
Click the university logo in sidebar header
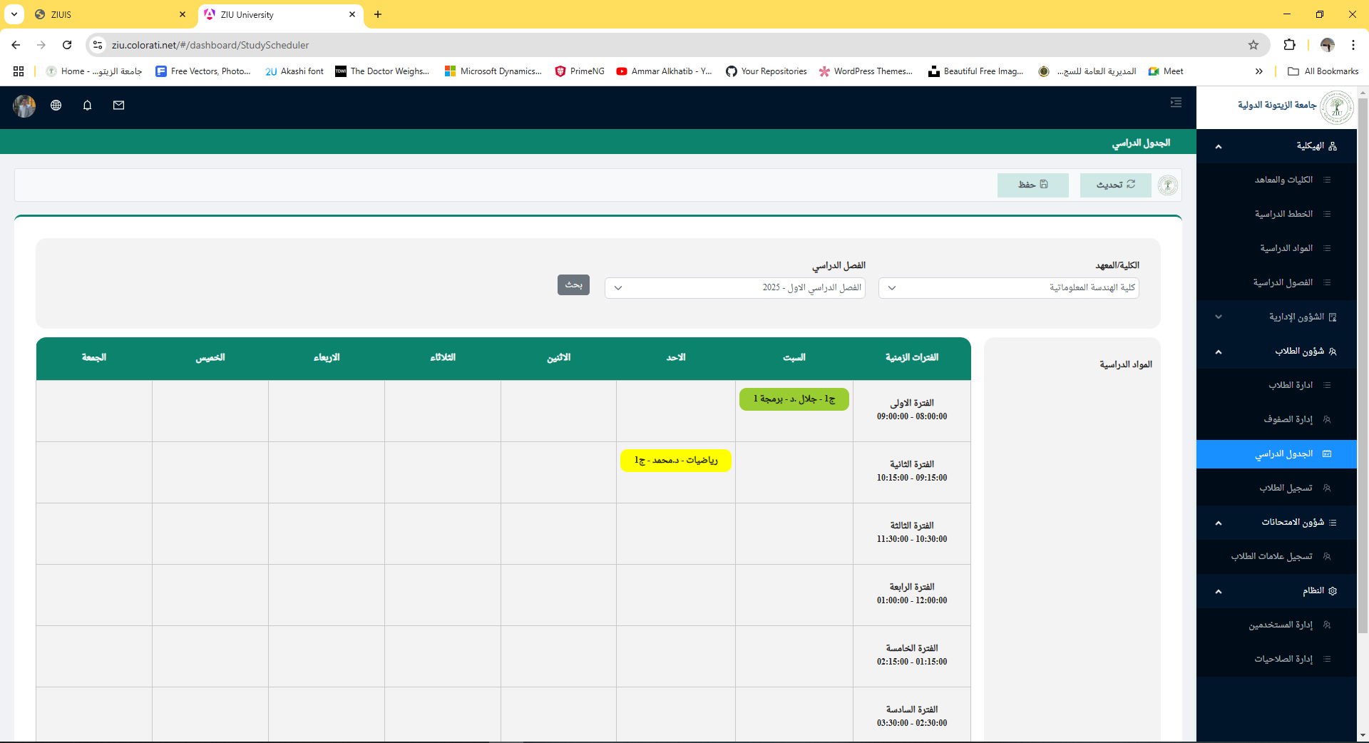coord(1336,108)
